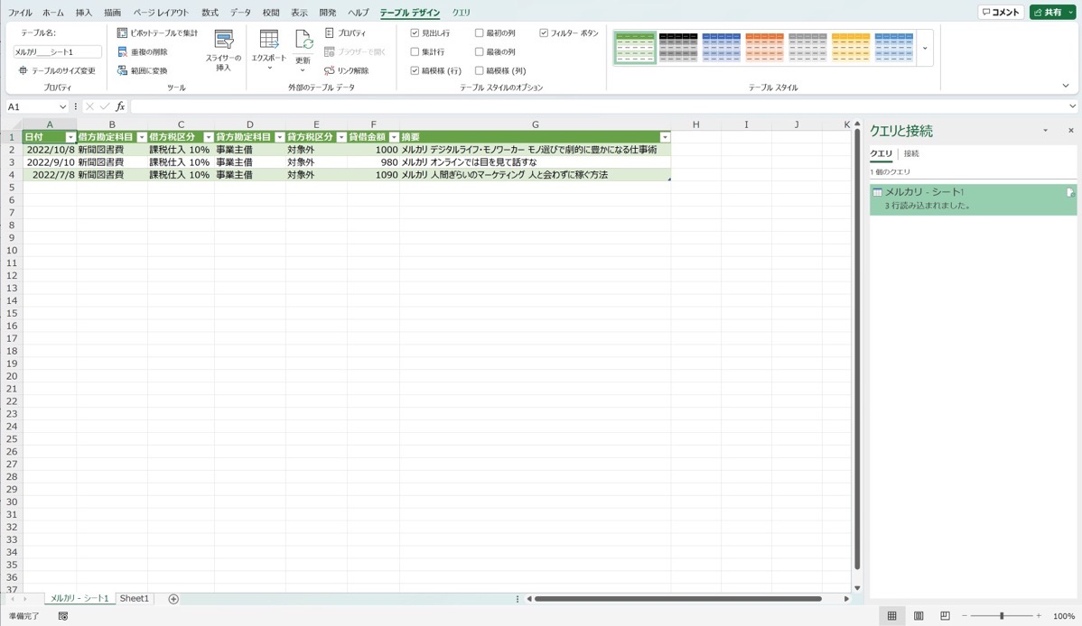Select the メルカリ - シート1 query item
This screenshot has width=1082, height=626.
pyautogui.click(x=973, y=199)
